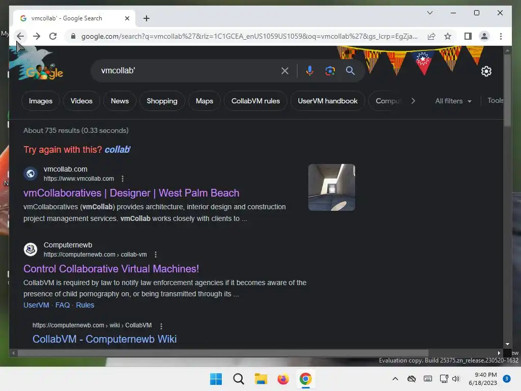Open the volume control in system tray

coord(456,379)
